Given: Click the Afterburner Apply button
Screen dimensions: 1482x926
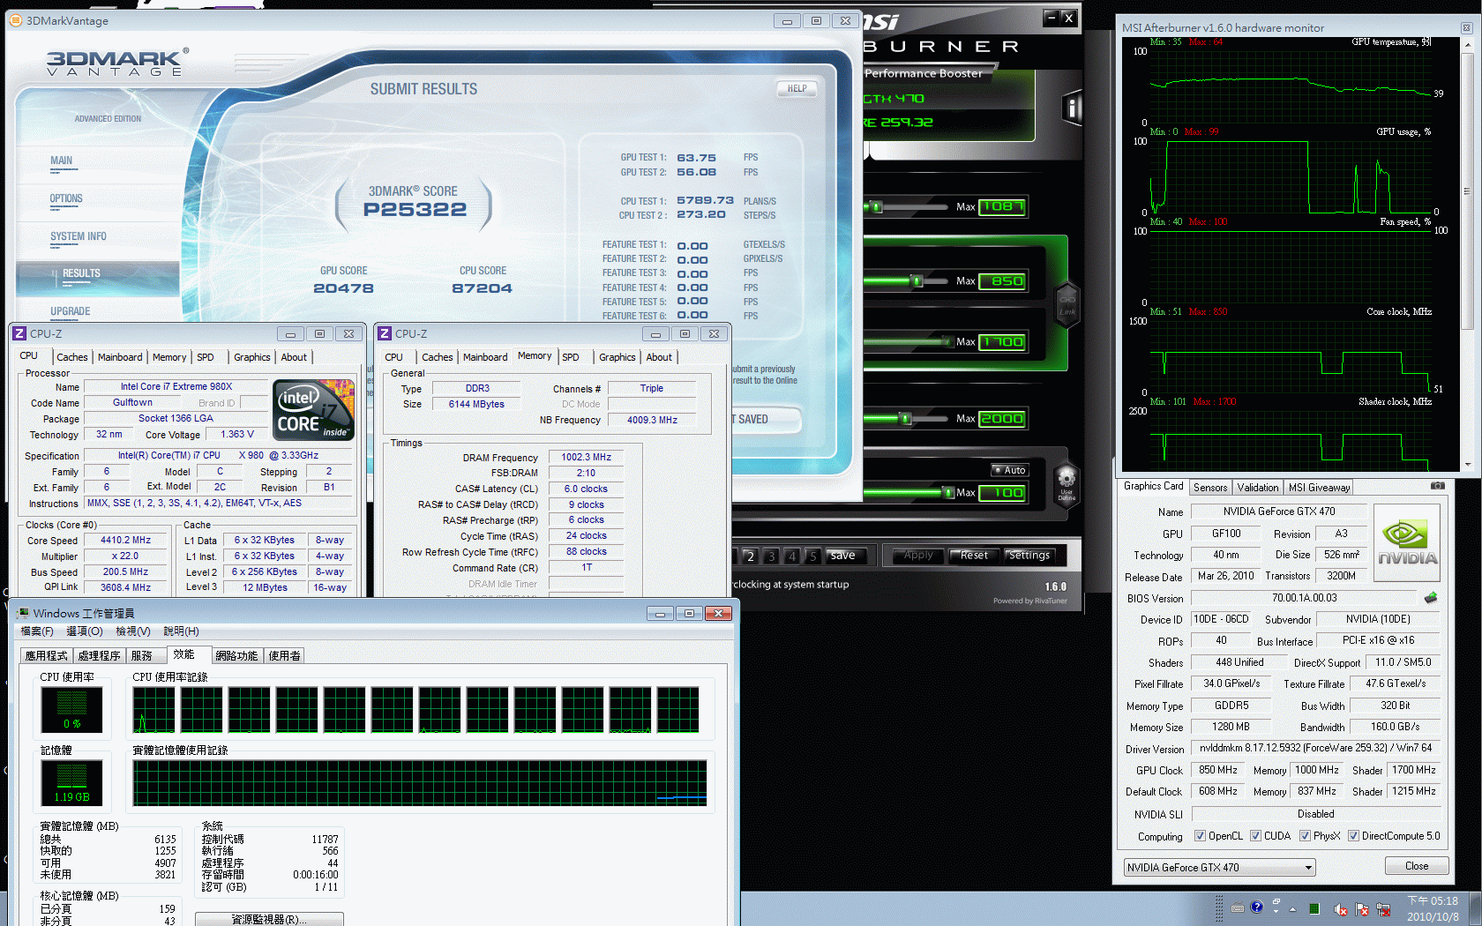Looking at the screenshot, I should [x=917, y=555].
